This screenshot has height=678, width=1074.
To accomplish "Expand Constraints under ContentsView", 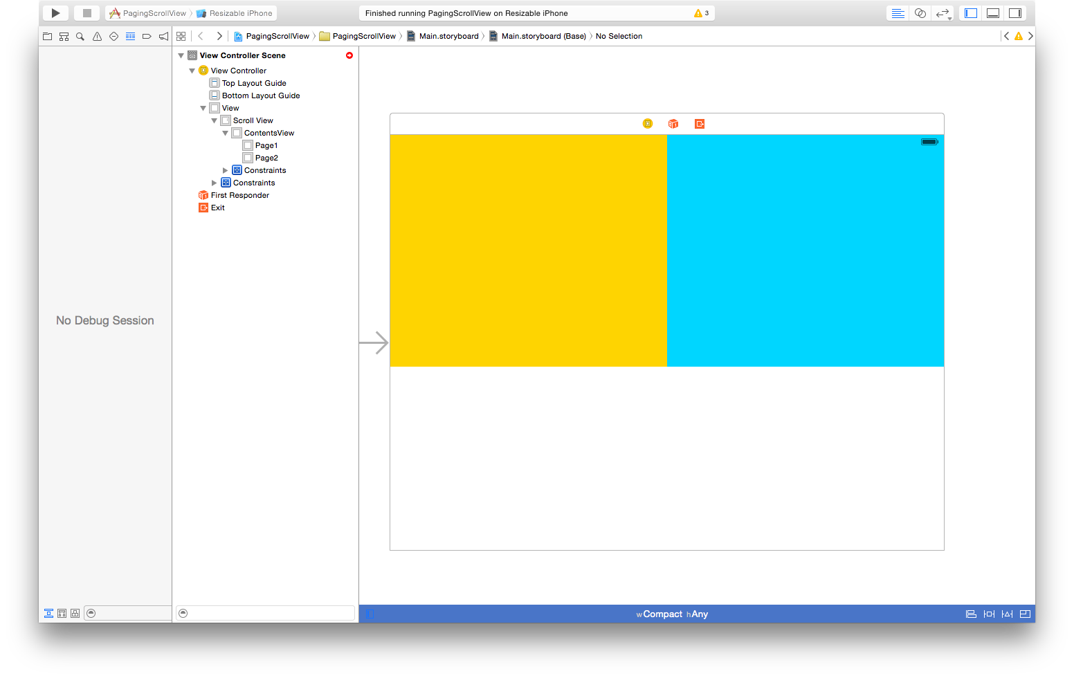I will (226, 170).
